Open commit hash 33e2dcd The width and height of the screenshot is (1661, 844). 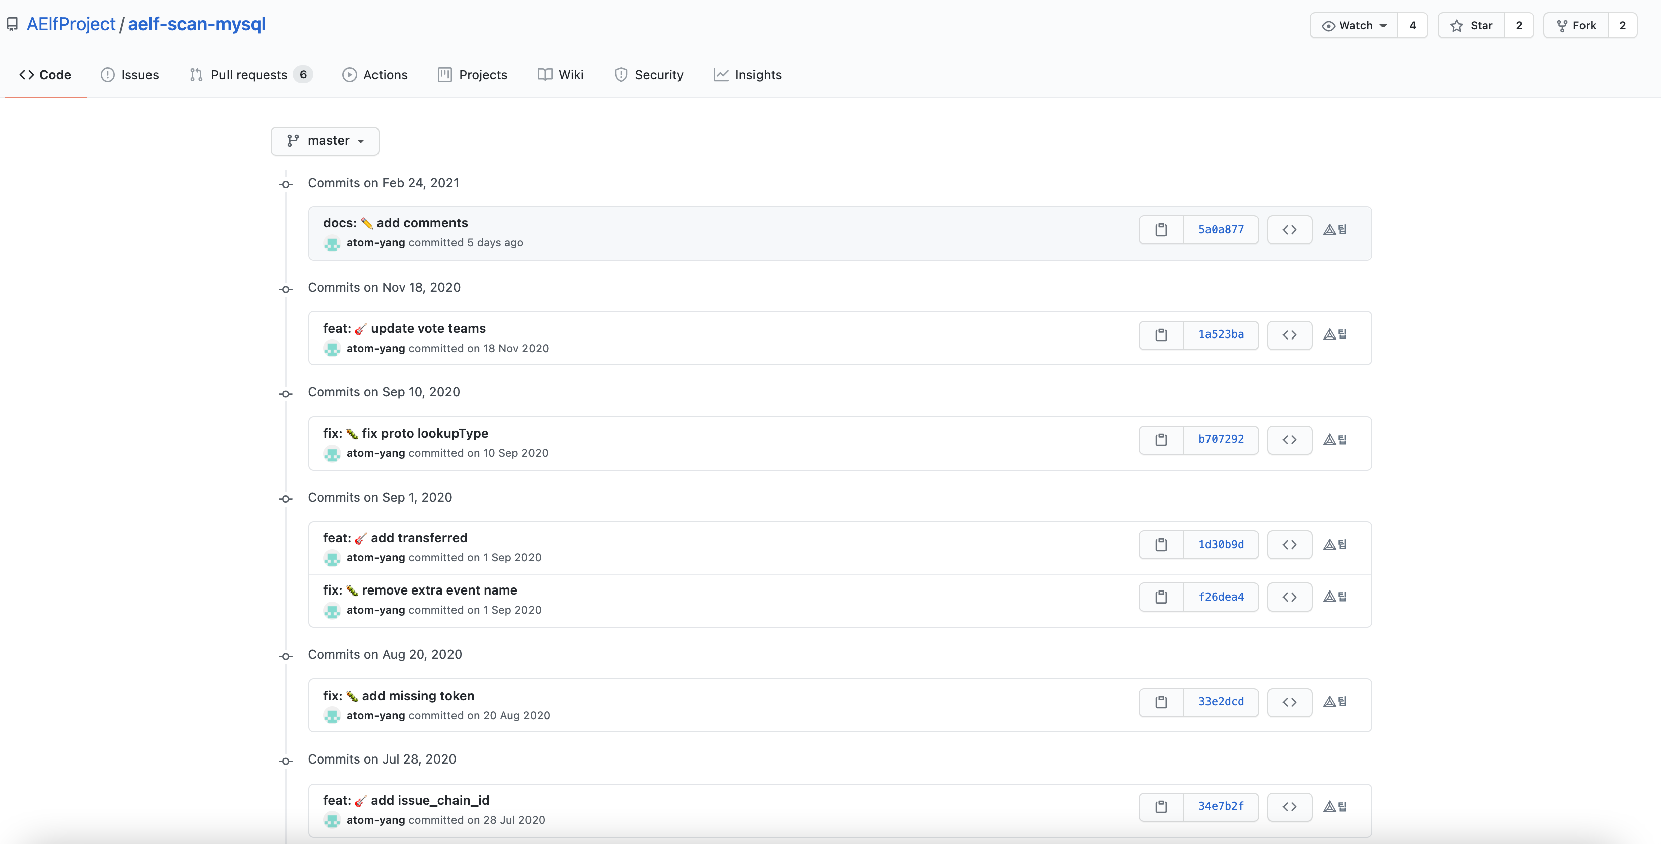(x=1221, y=702)
